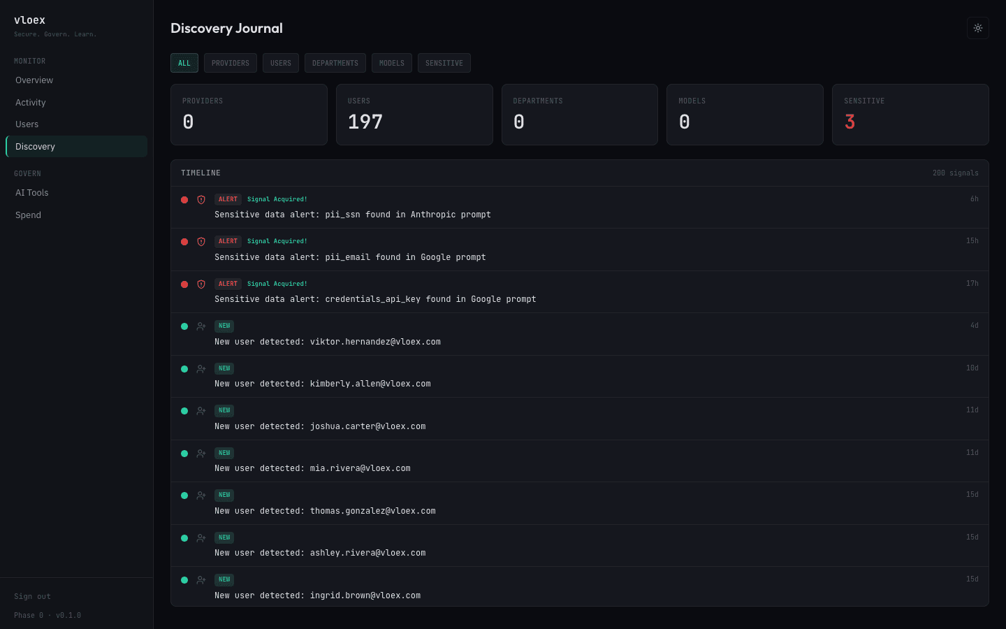Switch to the SENSITIVE filter

[444, 62]
